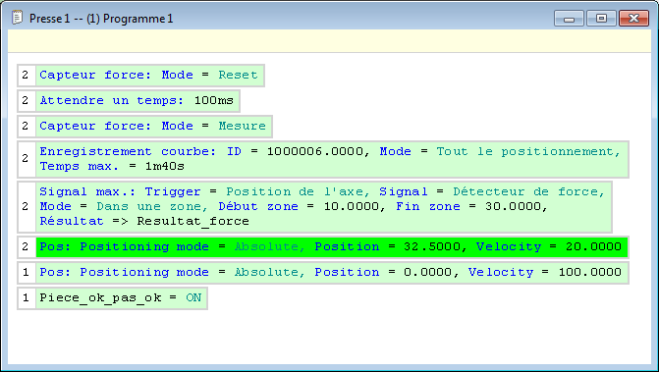
Task: Close the Presse 1 Programme 1 window
Action: pos(633,19)
